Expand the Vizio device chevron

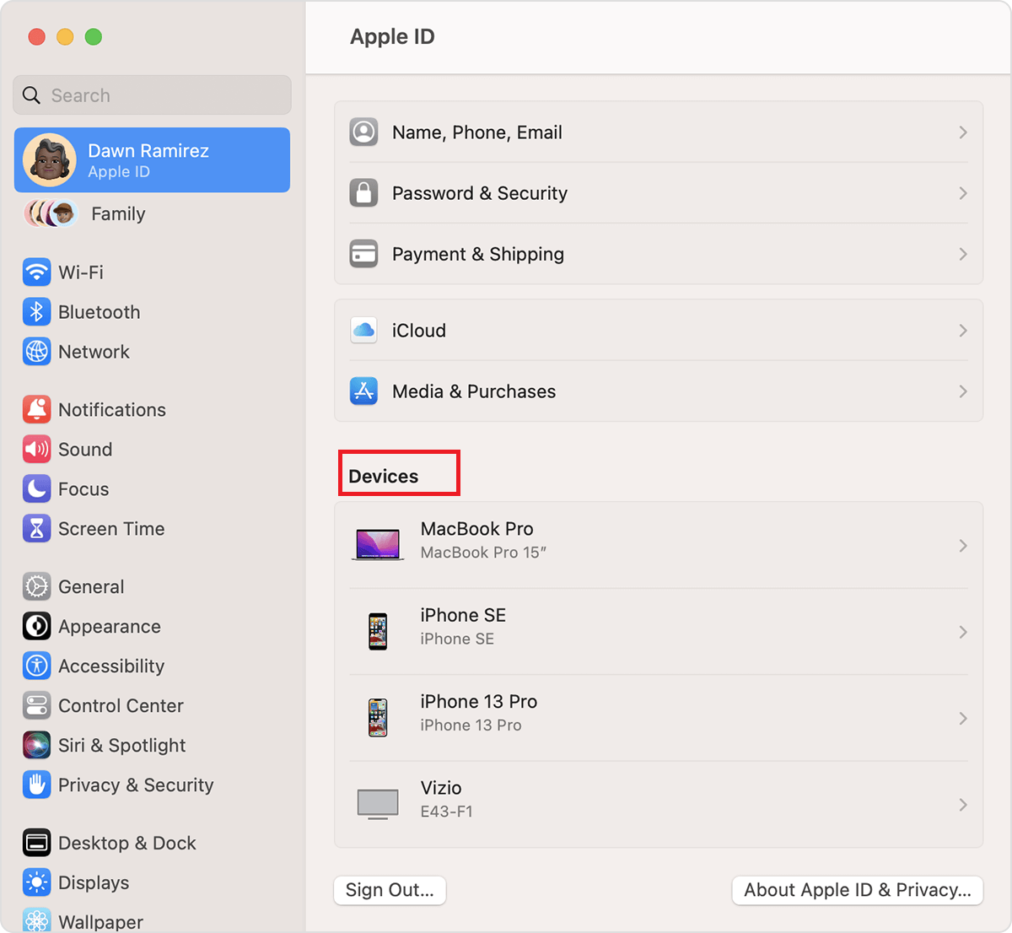(963, 805)
